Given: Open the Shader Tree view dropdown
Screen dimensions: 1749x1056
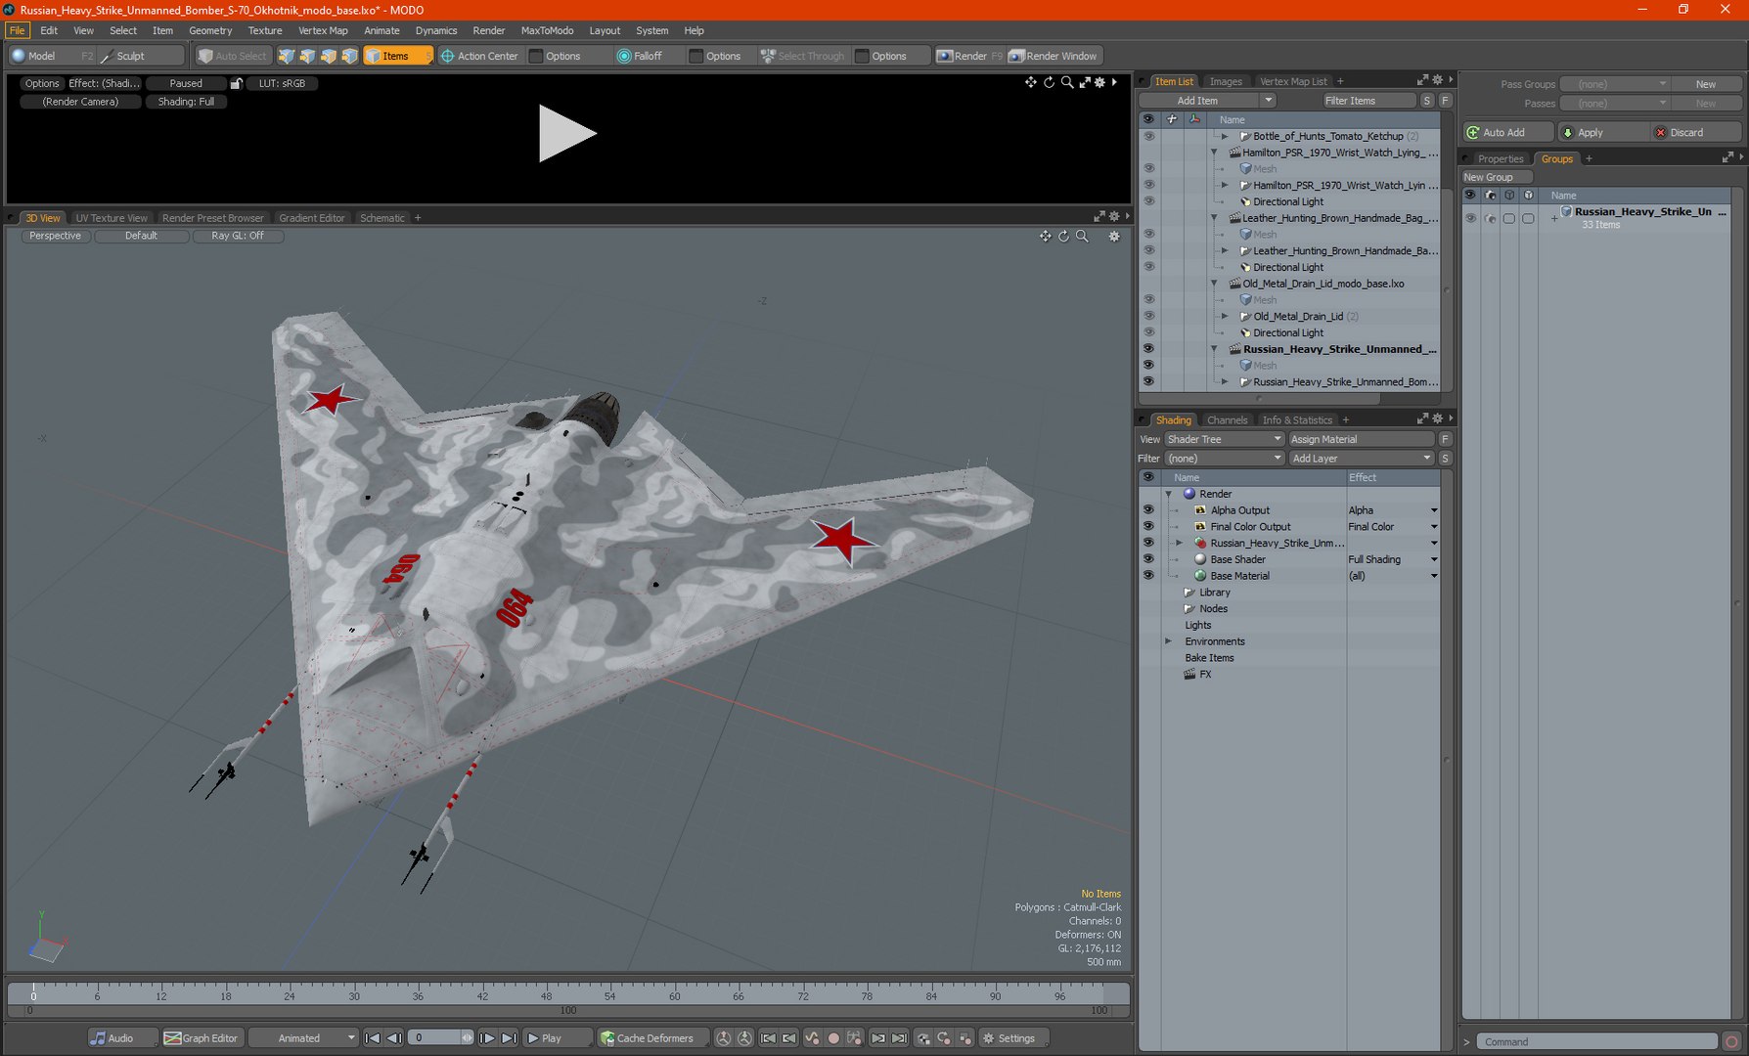Looking at the screenshot, I should [x=1224, y=439].
